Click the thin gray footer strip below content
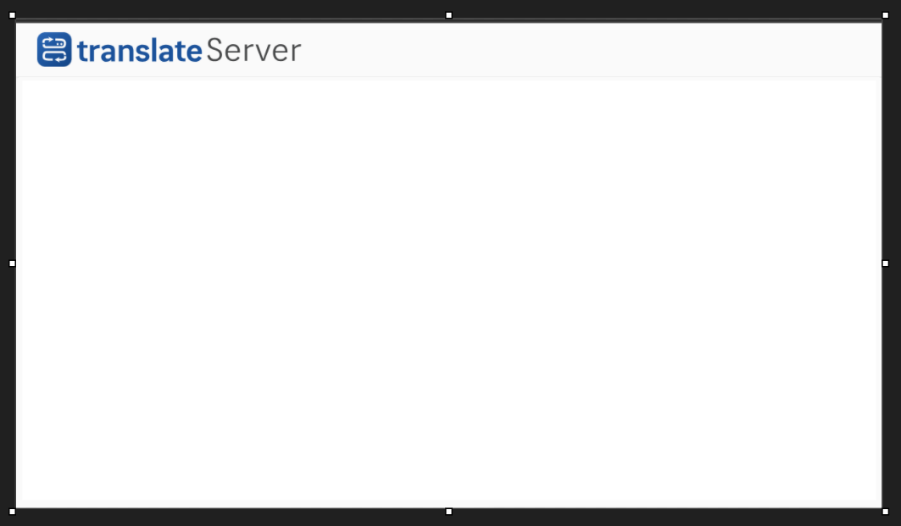The width and height of the screenshot is (901, 526). coord(448,504)
